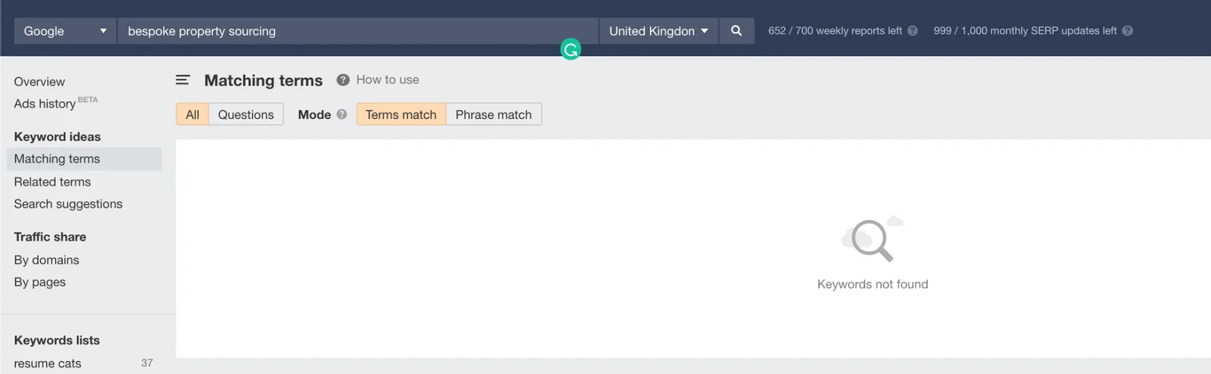Open the Google search engine dropdown
Screen dimensions: 1211x374
point(65,31)
